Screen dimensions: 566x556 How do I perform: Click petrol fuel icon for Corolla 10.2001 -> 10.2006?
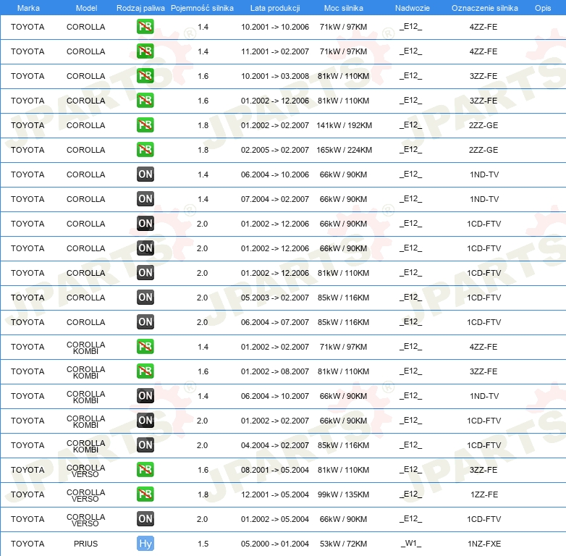tap(145, 26)
